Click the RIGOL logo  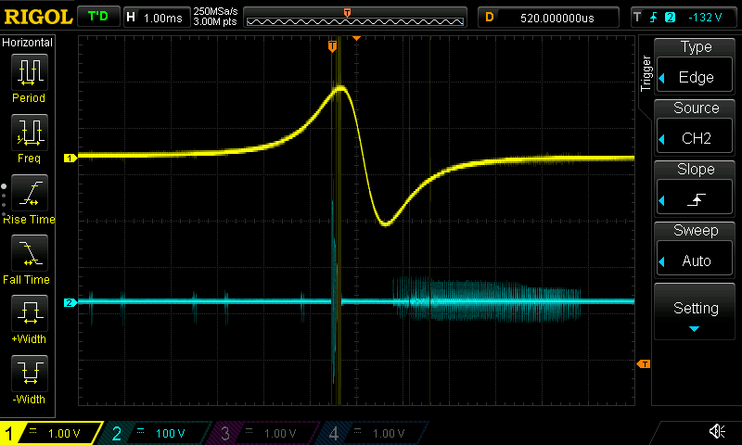(x=38, y=17)
